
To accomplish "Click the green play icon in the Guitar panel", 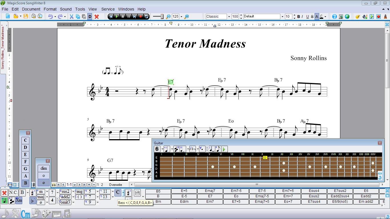I will point(224,149).
